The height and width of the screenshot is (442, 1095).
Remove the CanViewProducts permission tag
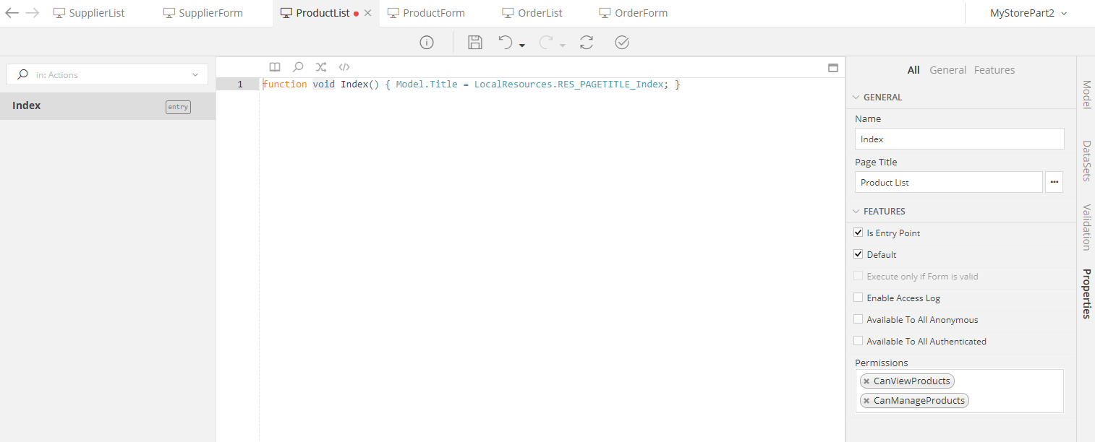pyautogui.click(x=866, y=381)
